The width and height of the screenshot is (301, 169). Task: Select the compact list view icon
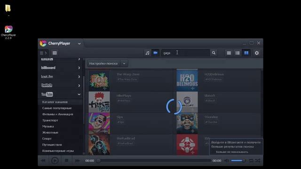[229, 53]
